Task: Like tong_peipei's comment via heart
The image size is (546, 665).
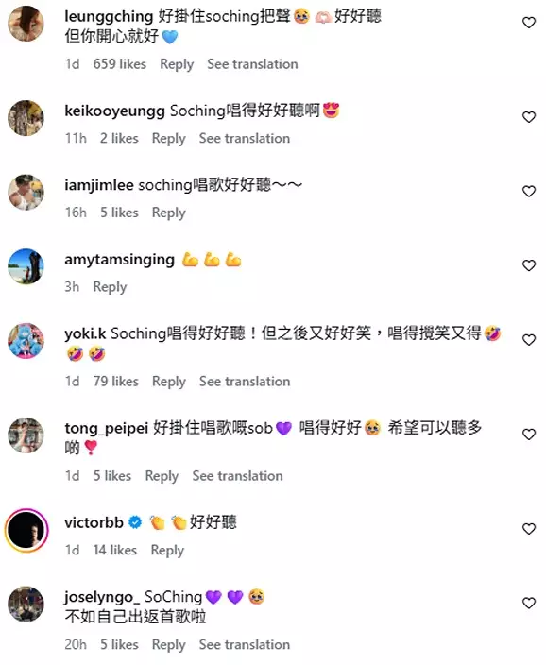Action: 529,435
